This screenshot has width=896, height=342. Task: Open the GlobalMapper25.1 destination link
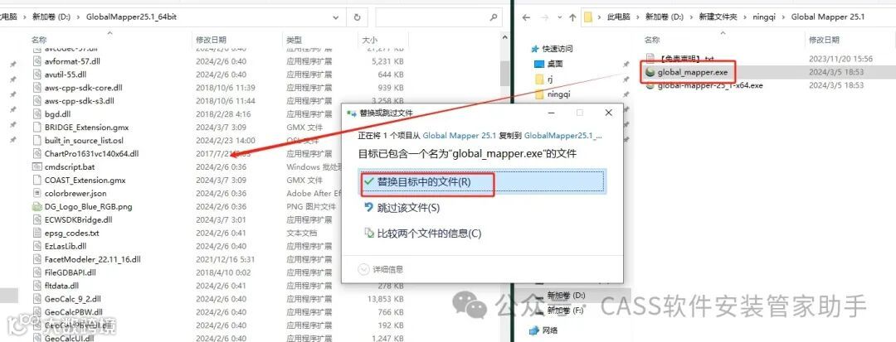pyautogui.click(x=562, y=137)
